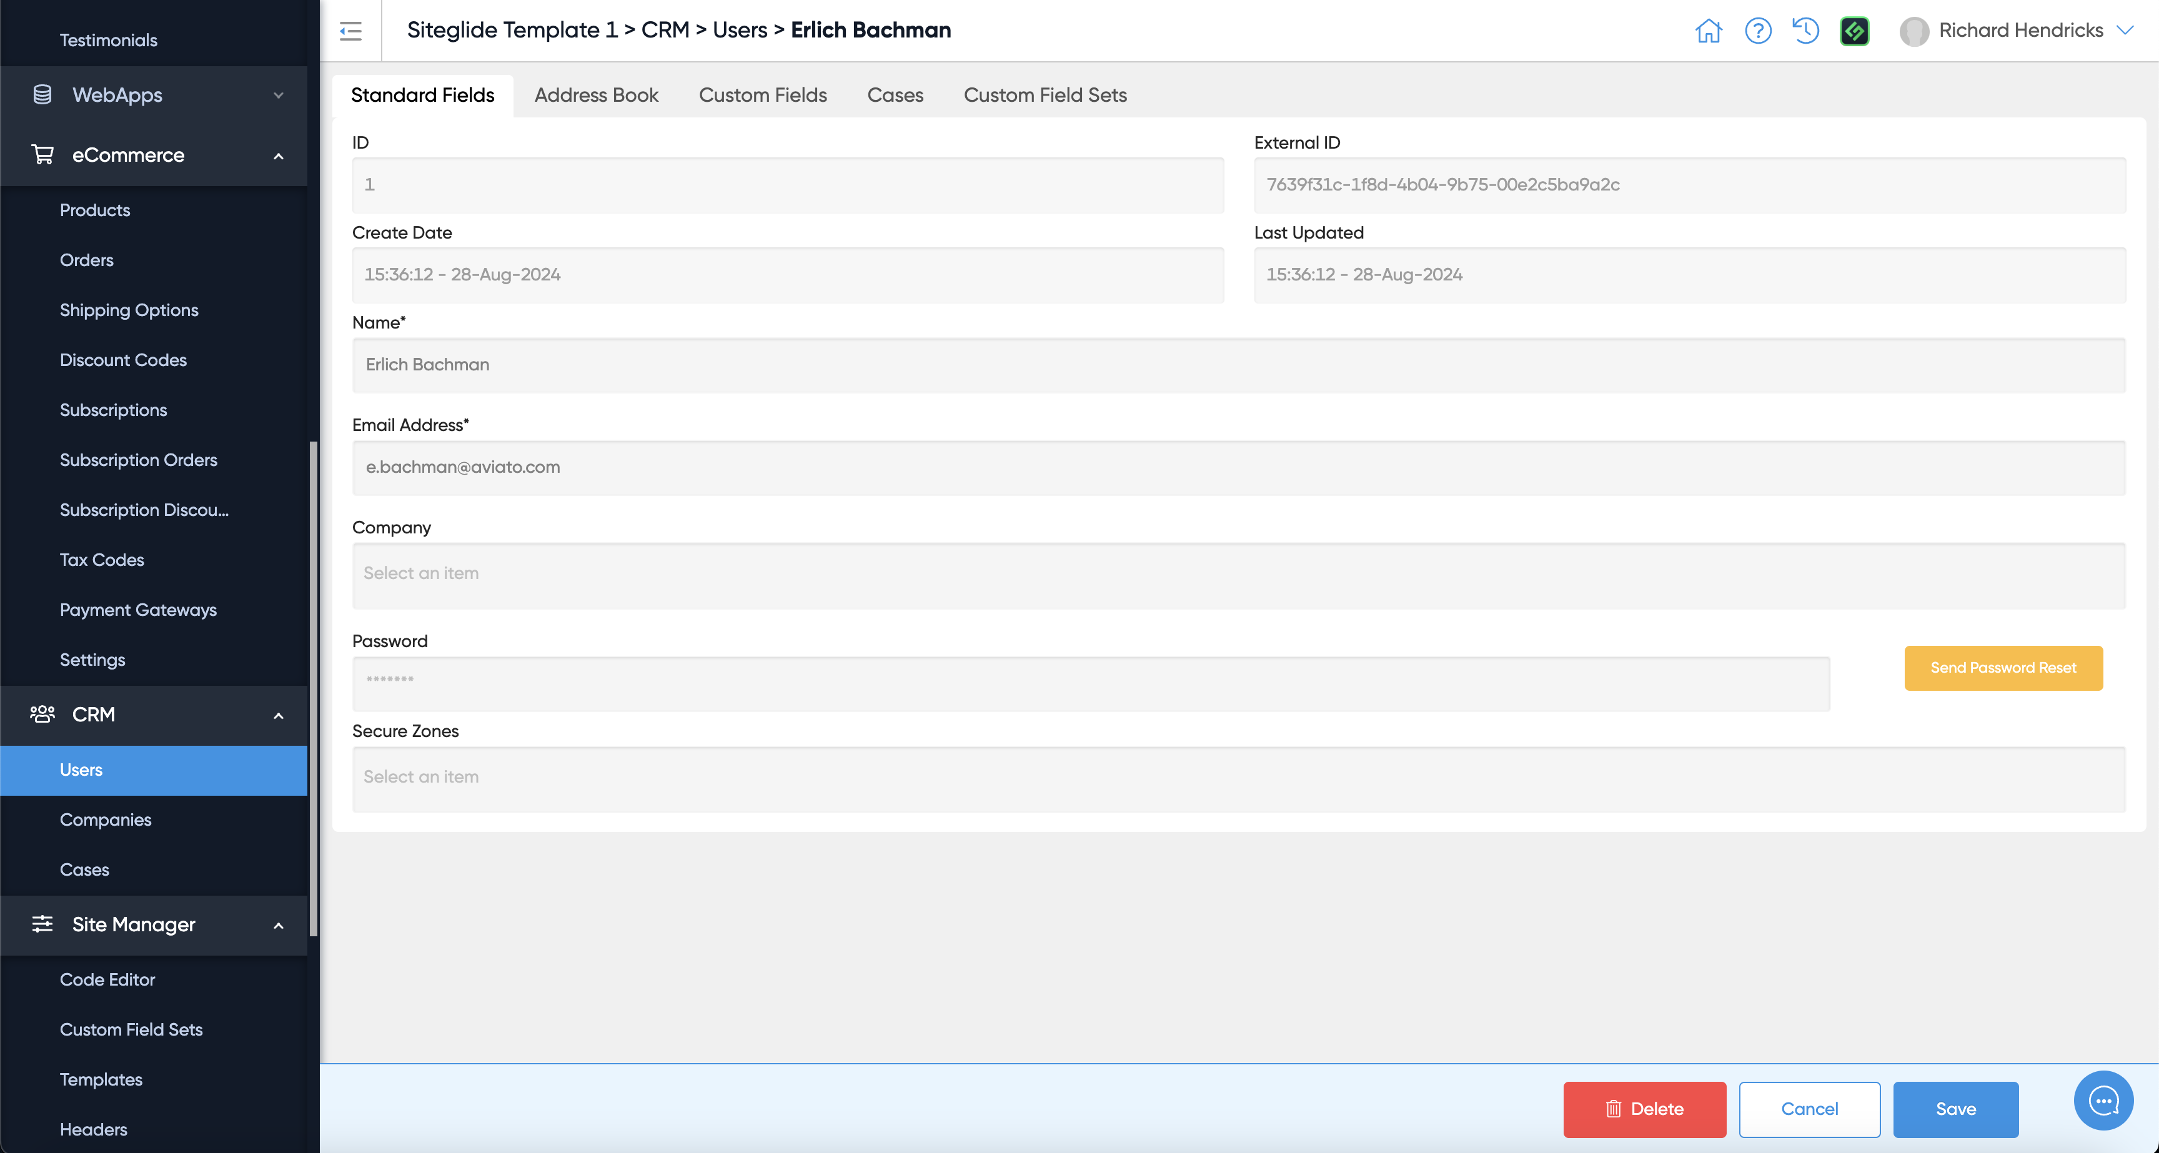Open the Secure Zones select dropdown

pyautogui.click(x=1238, y=778)
